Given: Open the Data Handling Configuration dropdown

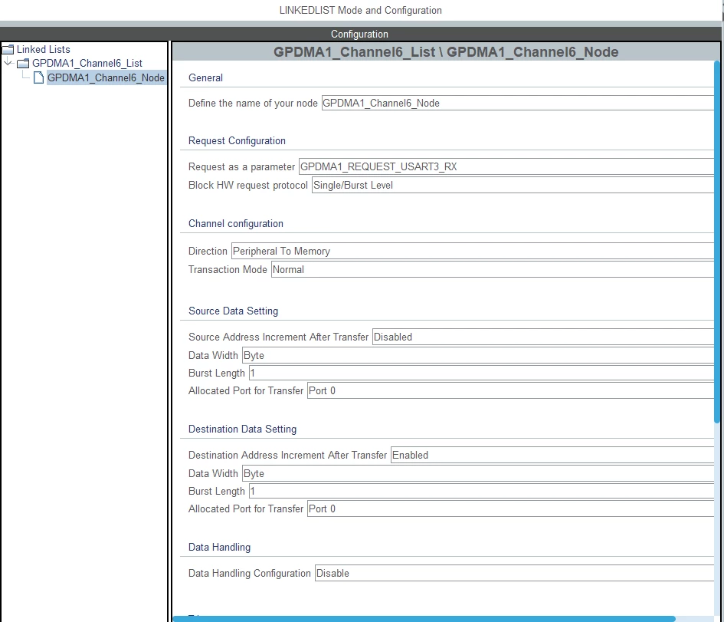Looking at the screenshot, I should 514,573.
